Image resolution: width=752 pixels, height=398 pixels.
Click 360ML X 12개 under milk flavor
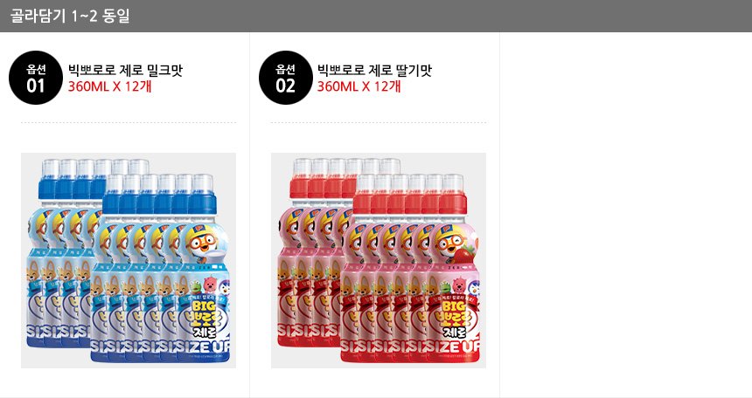[x=110, y=86]
